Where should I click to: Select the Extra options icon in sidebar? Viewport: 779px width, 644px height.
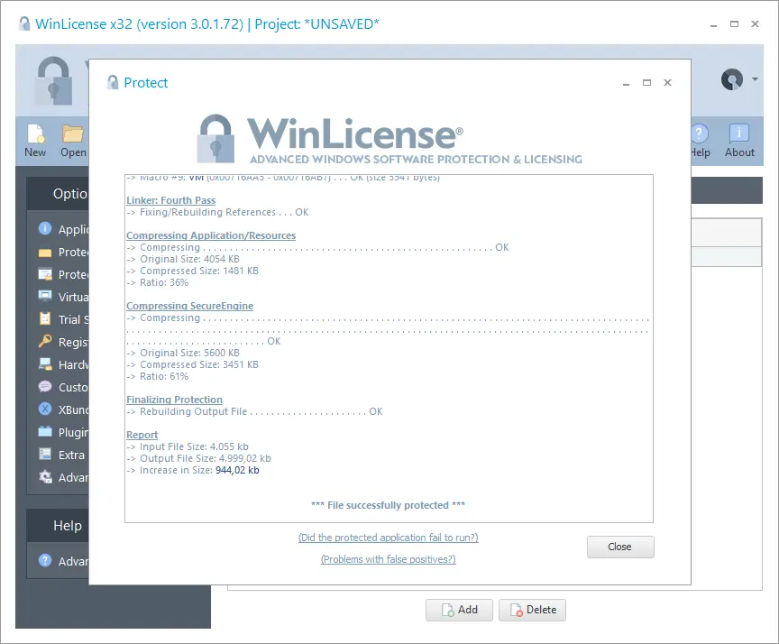point(45,454)
